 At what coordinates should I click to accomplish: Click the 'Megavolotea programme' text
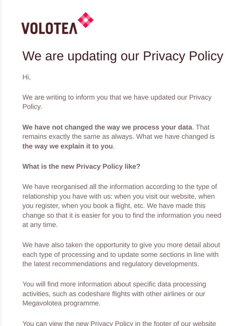pos(61,303)
